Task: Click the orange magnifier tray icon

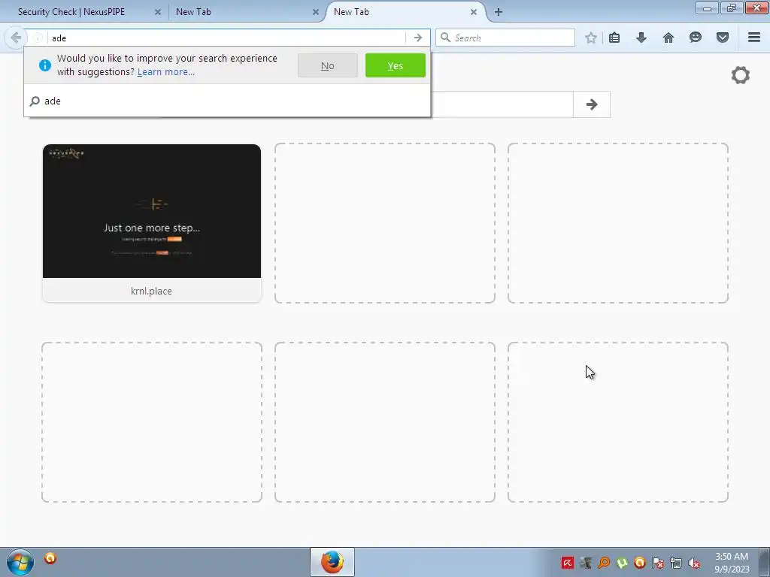Action: 604,563
